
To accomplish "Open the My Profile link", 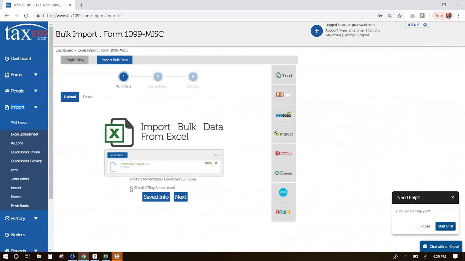I will coord(333,35).
